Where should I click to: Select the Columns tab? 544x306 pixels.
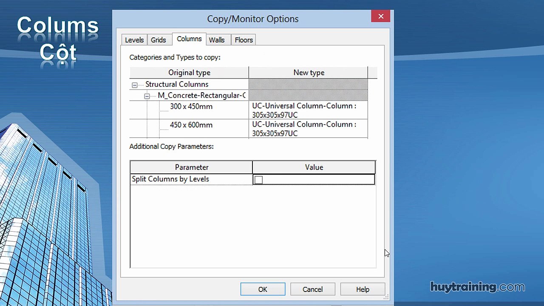(x=189, y=39)
